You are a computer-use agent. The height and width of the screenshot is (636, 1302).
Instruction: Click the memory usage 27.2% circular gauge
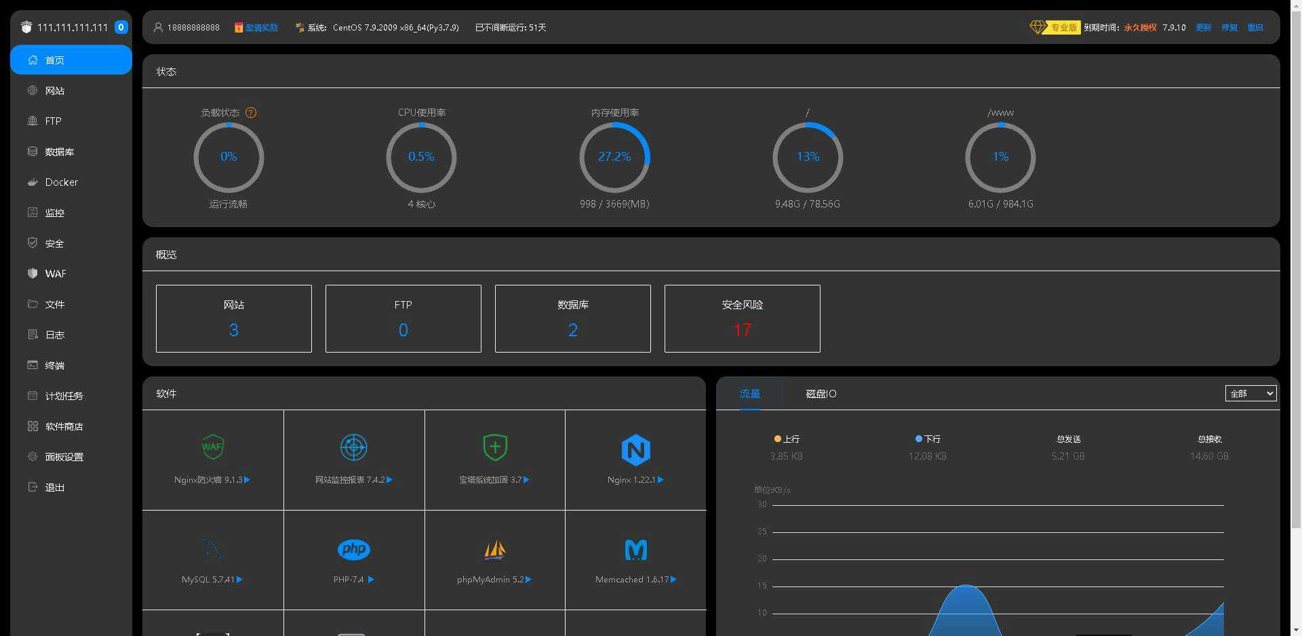point(614,157)
